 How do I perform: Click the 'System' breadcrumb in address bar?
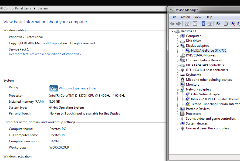43,8
